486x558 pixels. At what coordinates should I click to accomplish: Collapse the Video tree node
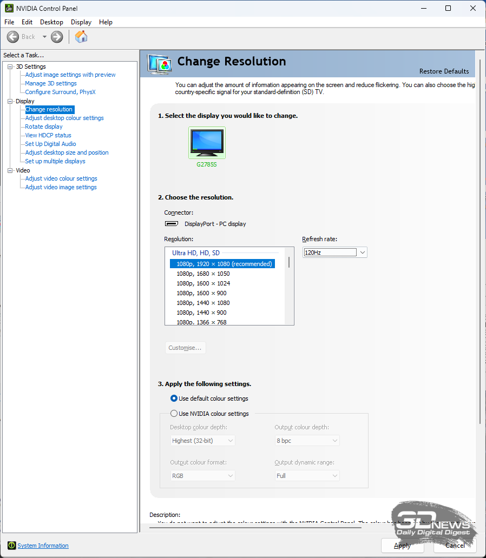[x=10, y=170]
